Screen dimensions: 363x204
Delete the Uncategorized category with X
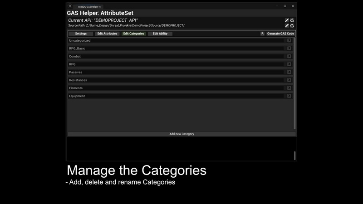(x=289, y=40)
